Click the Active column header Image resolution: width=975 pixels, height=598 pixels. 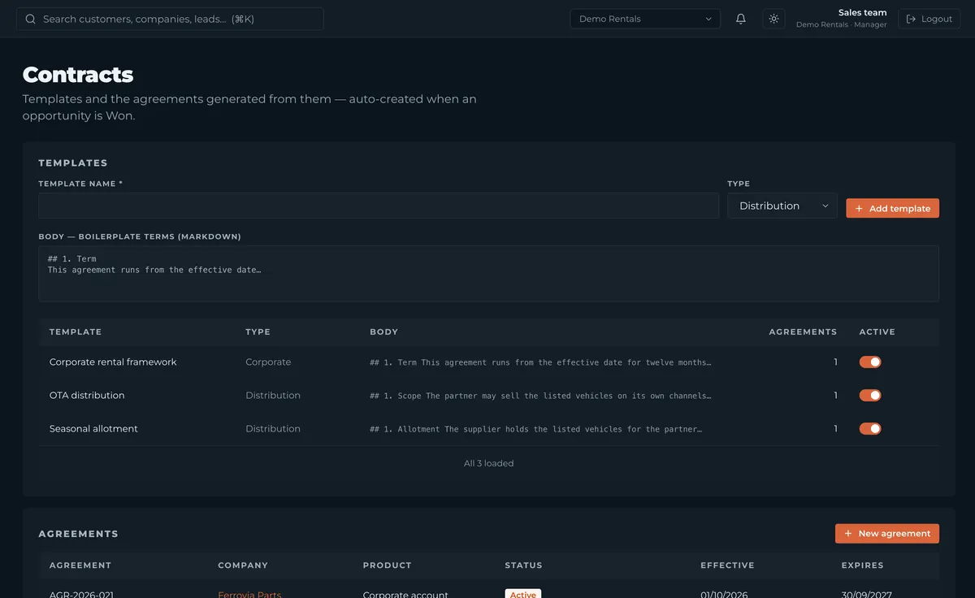877,332
